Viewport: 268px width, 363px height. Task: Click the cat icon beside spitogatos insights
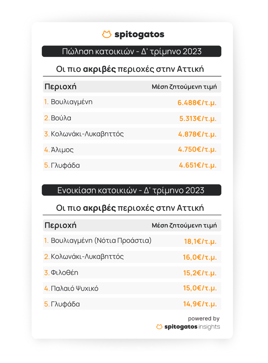[159, 327]
